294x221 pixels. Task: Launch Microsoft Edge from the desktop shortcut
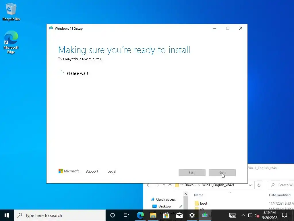(x=11, y=42)
